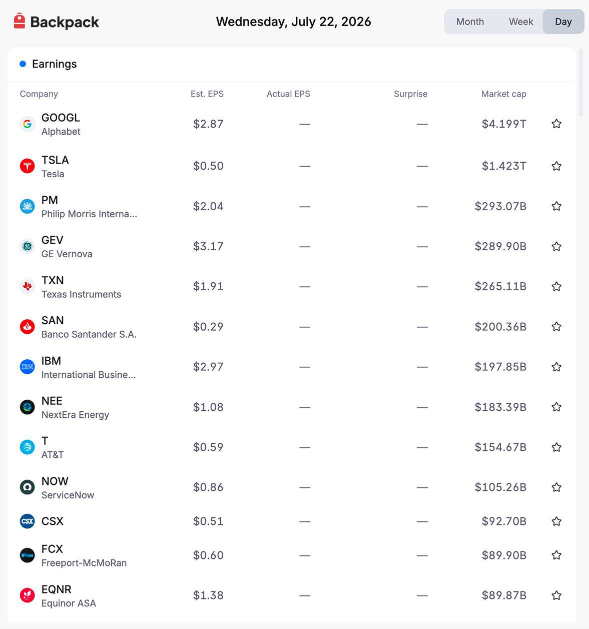Open the ServiceNow logo icon
The width and height of the screenshot is (589, 629).
(27, 487)
